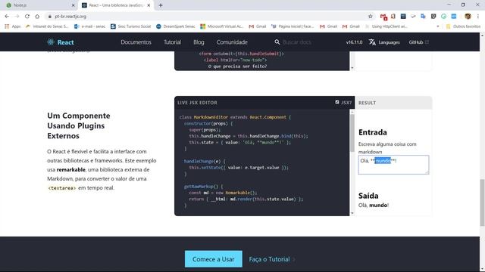Open Blog in navbar

point(199,42)
